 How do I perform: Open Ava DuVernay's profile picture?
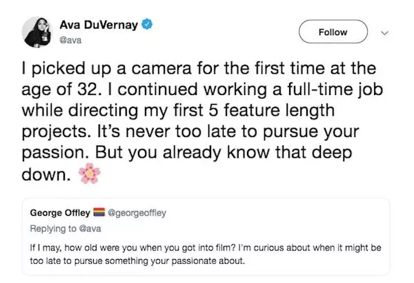point(37,32)
